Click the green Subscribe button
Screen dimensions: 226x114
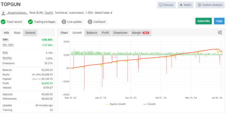pyautogui.click(x=204, y=21)
